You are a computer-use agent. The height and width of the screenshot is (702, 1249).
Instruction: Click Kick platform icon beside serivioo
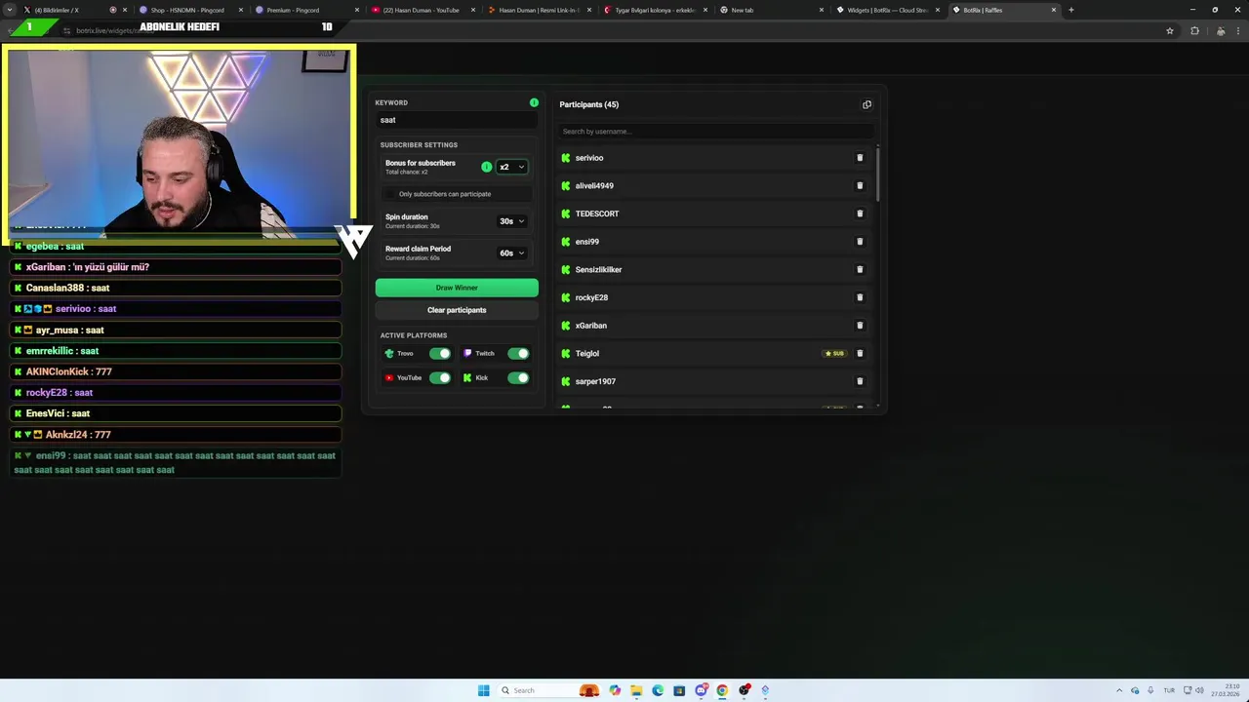[x=566, y=158]
